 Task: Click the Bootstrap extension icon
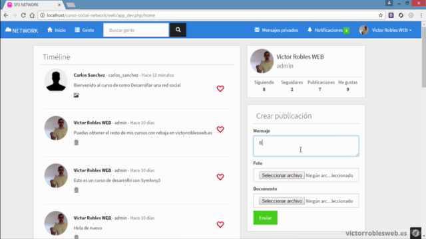(x=391, y=15)
